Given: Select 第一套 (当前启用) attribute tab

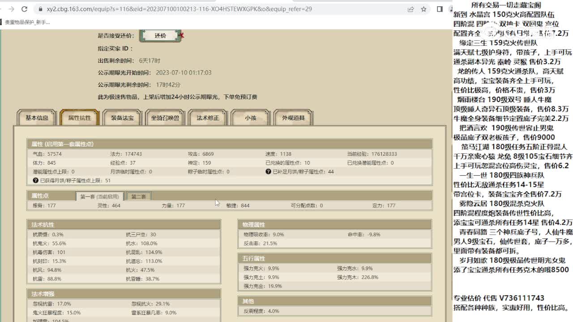Looking at the screenshot, I should (100, 196).
